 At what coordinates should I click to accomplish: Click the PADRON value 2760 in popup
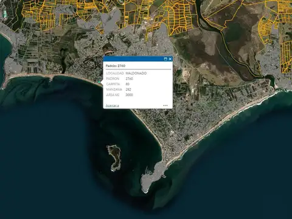tap(129, 78)
